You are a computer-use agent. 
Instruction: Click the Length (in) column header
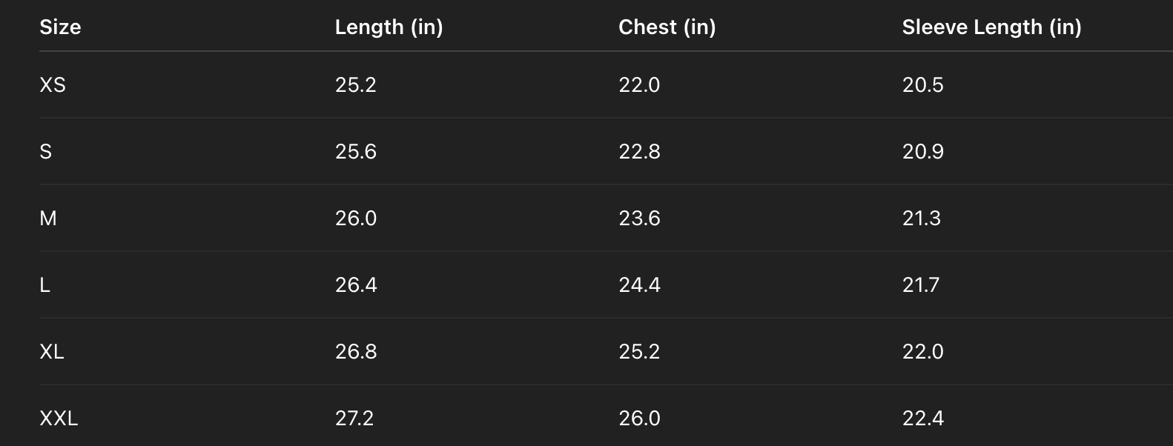point(389,27)
